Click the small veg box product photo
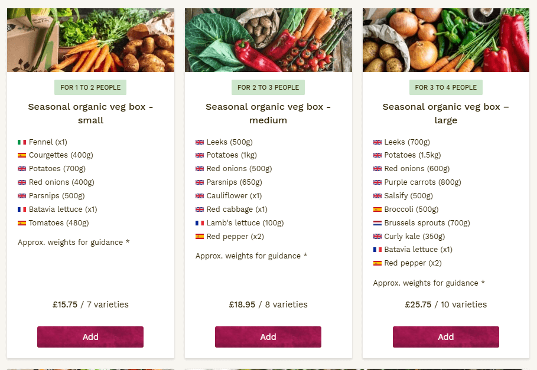The height and width of the screenshot is (370, 537). (90, 40)
